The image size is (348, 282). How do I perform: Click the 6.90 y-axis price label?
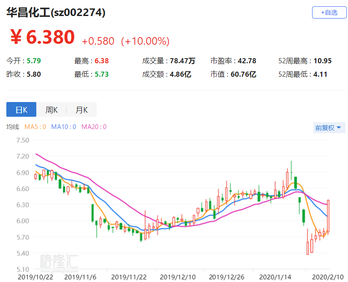tap(23, 172)
